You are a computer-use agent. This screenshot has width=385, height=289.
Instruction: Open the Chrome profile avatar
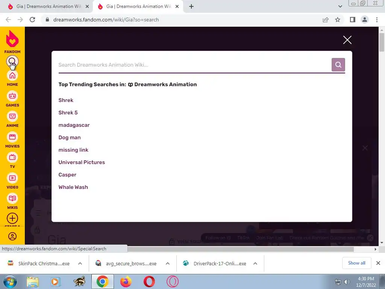365,20
